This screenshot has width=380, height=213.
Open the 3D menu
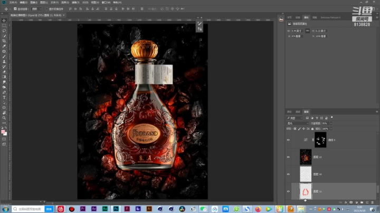click(x=85, y=3)
